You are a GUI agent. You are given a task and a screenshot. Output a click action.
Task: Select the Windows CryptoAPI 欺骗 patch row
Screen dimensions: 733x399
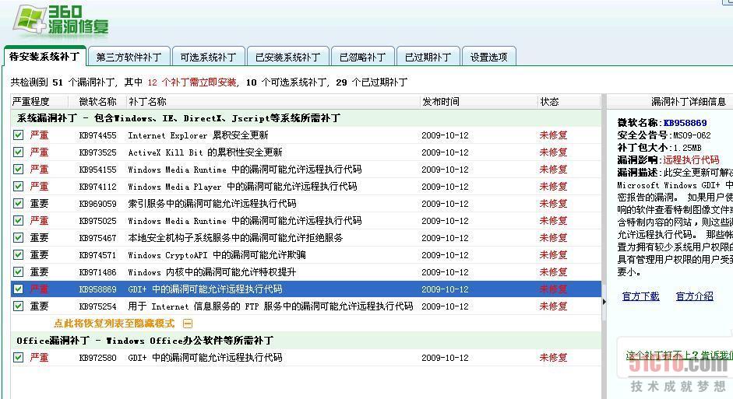(306, 255)
